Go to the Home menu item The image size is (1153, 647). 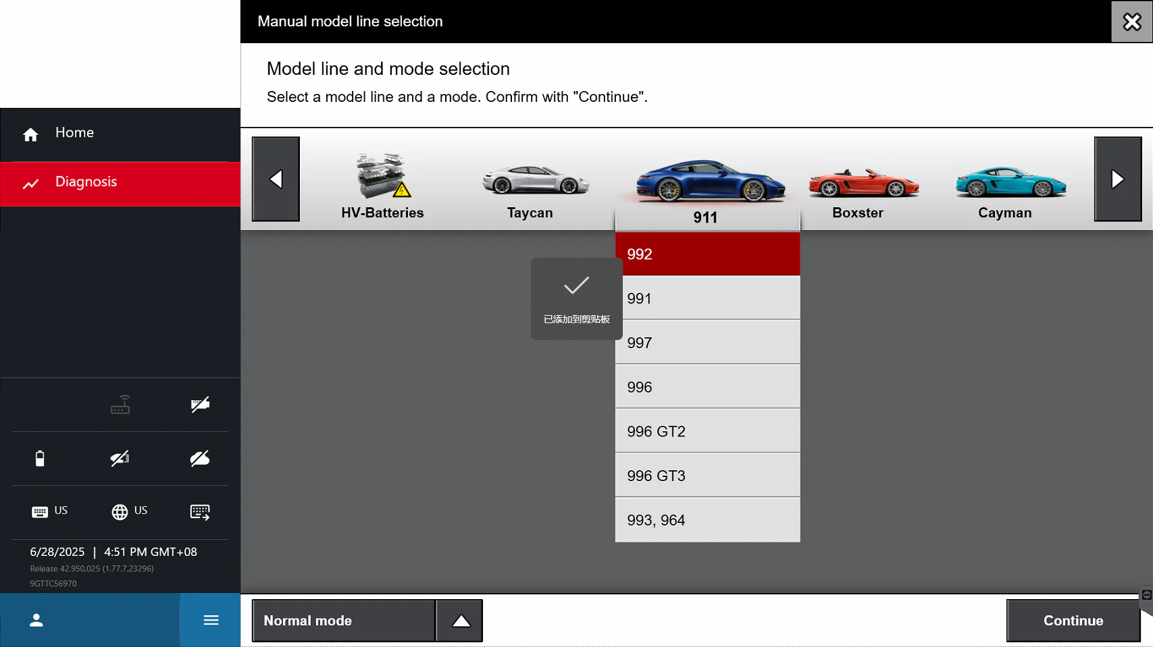click(x=74, y=133)
